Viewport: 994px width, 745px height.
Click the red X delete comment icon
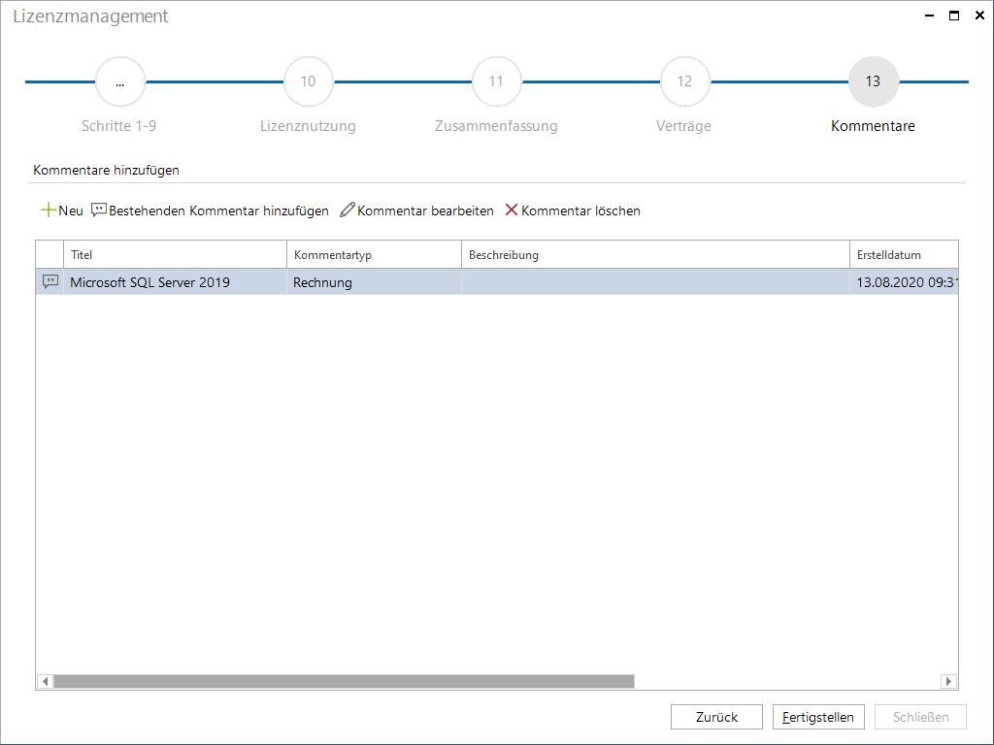(x=512, y=210)
